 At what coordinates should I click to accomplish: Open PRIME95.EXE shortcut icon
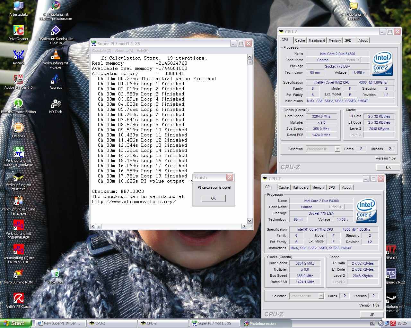[18, 230]
